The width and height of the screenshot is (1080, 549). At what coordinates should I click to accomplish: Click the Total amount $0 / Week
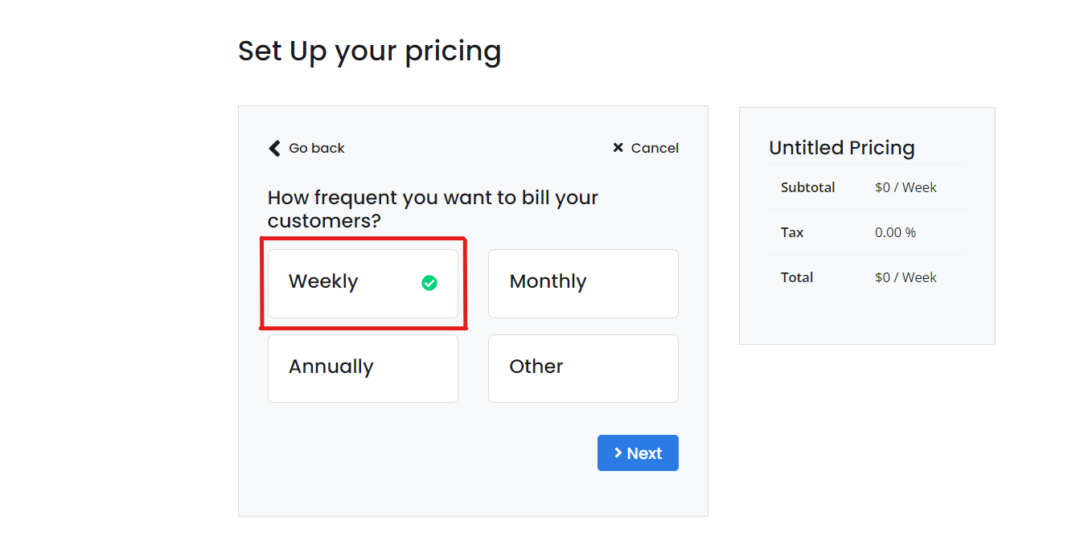(905, 277)
